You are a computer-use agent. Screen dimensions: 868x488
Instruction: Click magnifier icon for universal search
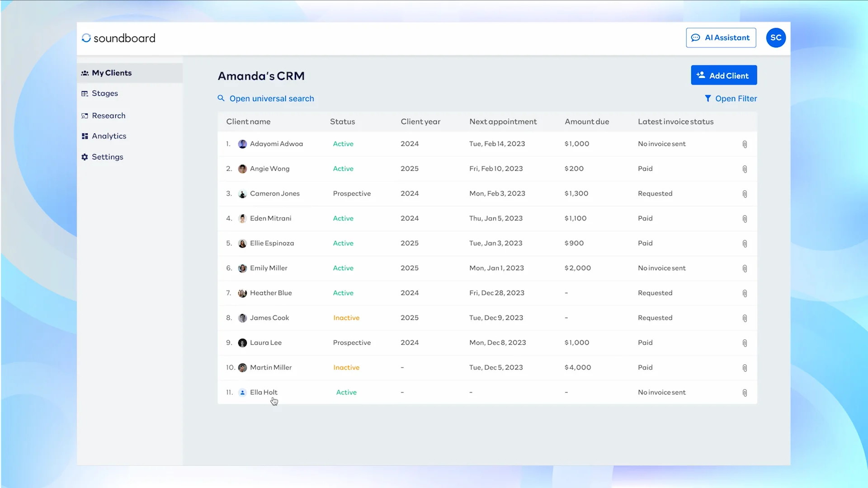(221, 98)
